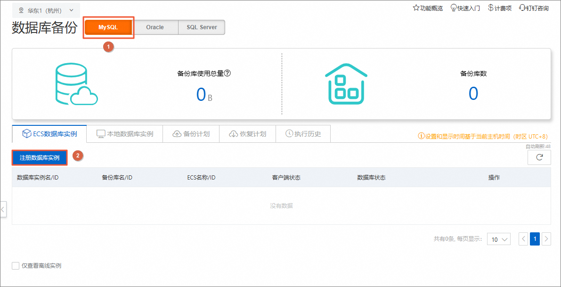Click the headset icon next to 钉钉咨询
This screenshot has width=561, height=287.
521,8
